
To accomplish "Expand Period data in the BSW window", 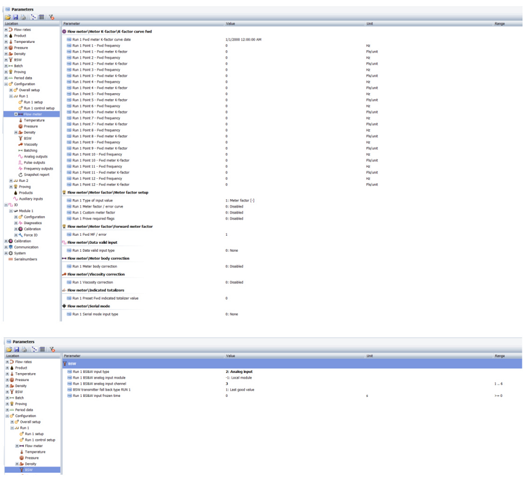I will click(x=7, y=410).
